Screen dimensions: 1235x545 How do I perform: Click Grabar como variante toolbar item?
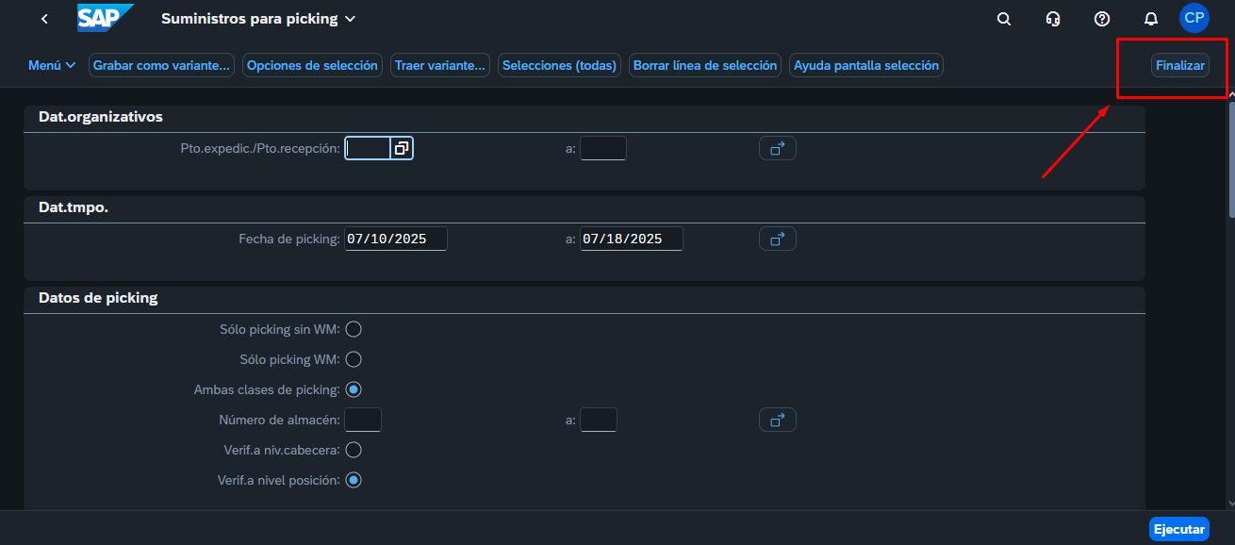click(x=162, y=65)
